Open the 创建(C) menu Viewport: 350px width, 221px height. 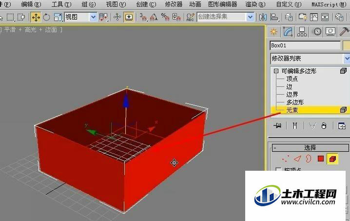pos(146,4)
